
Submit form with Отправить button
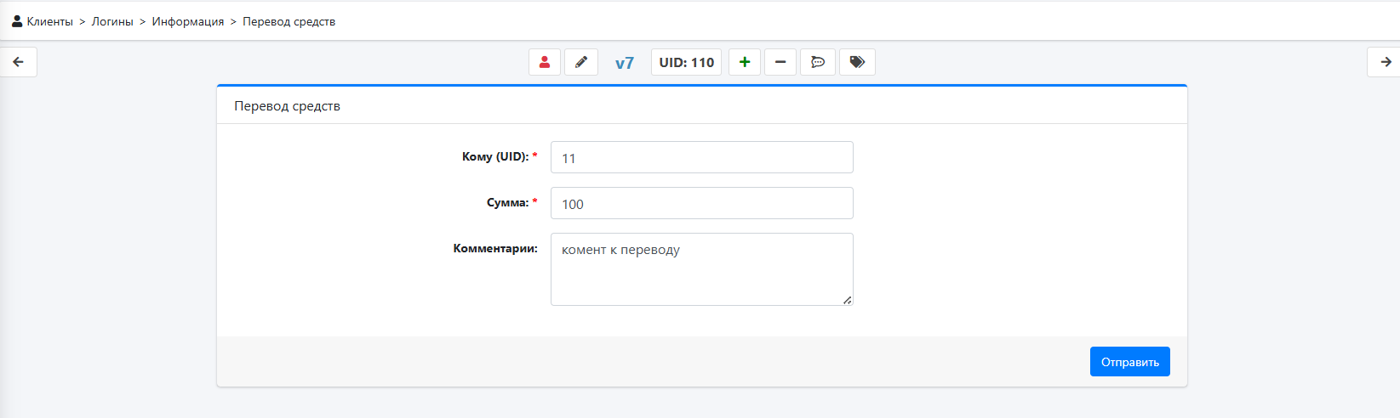coord(1130,361)
